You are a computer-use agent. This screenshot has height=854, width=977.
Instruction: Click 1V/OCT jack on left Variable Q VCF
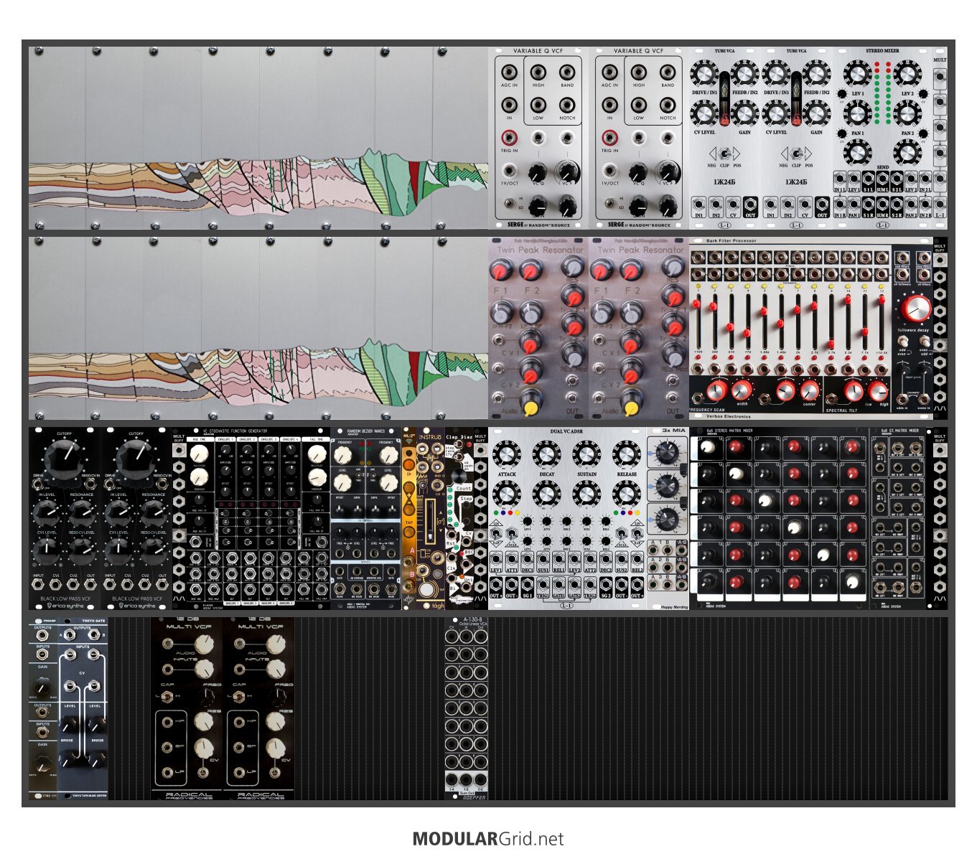[x=509, y=171]
